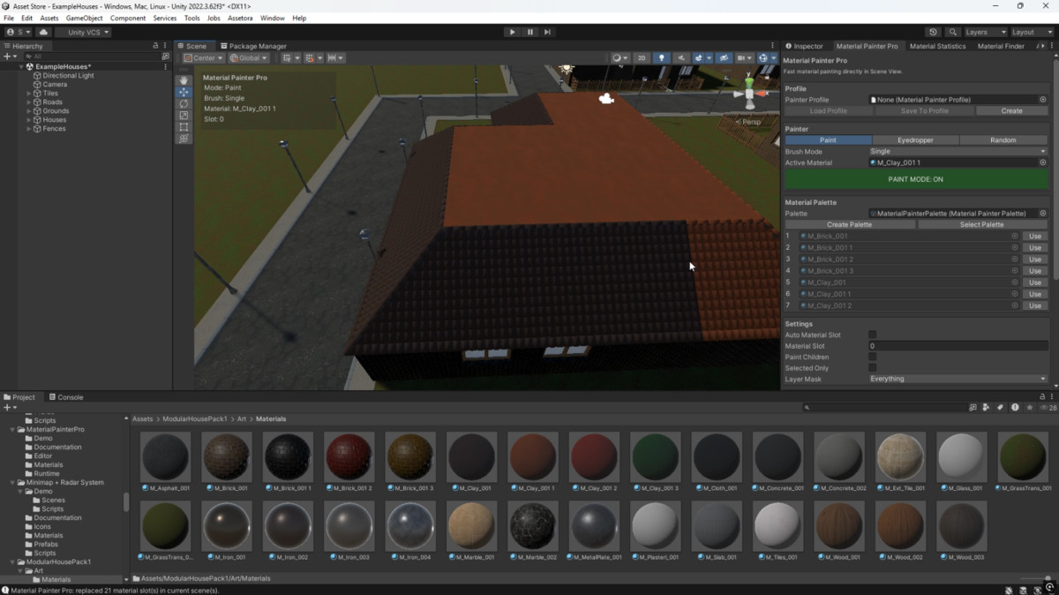
Task: Enable the Auto Material Slot checkbox
Action: tap(872, 335)
